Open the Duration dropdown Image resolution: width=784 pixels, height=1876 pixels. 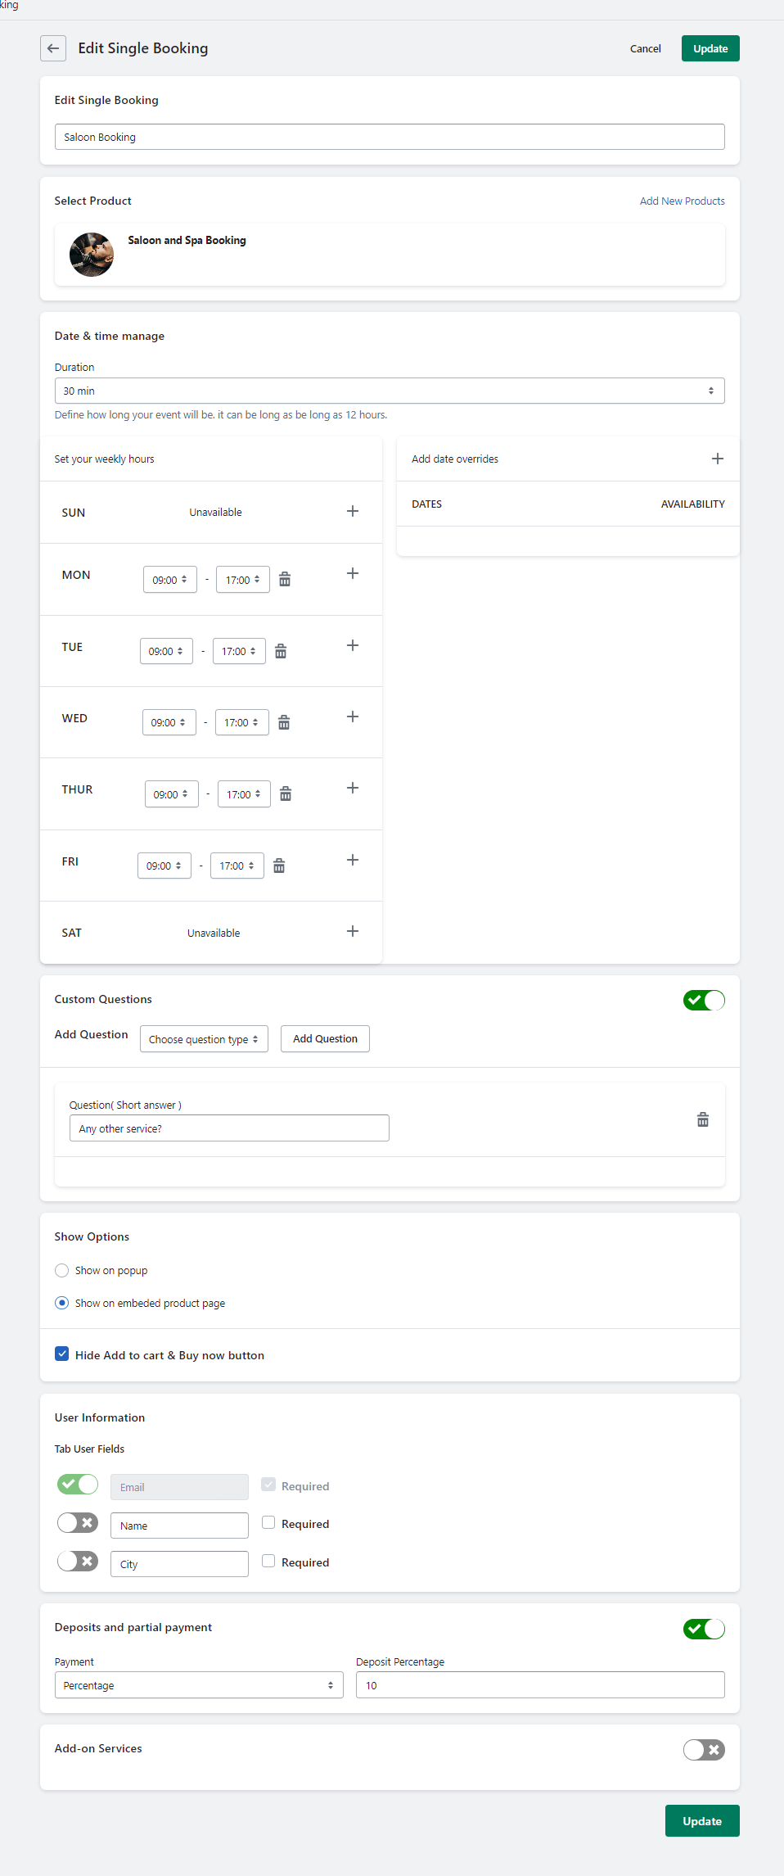[x=390, y=391]
